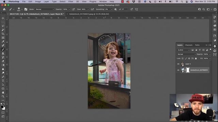Image resolution: width=218 pixels, height=122 pixels.
Task: Expand Layers panel Opacity dropdown
Action: 210,54
